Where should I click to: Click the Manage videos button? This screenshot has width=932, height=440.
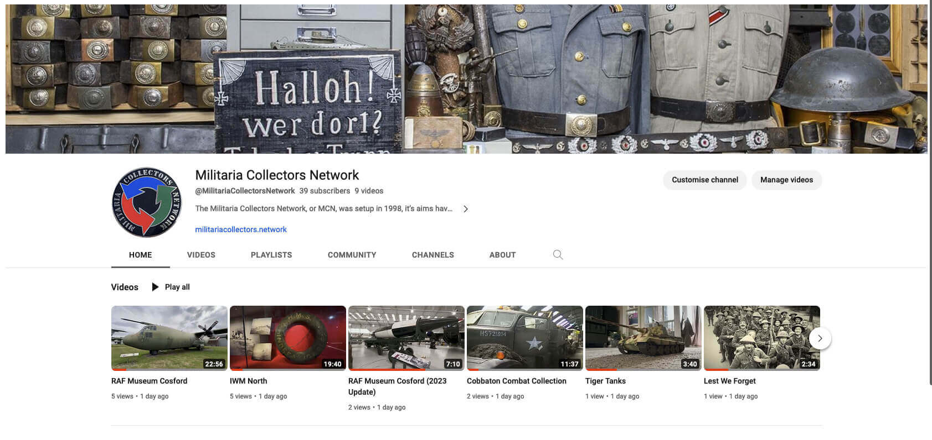pos(786,180)
